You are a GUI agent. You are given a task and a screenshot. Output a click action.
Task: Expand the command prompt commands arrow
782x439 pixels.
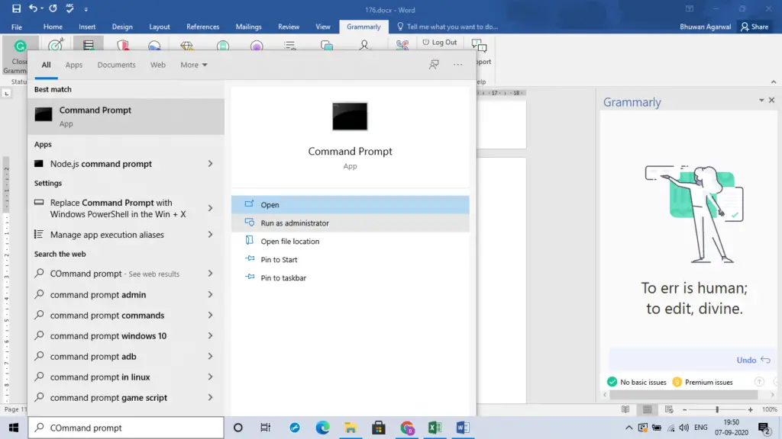coord(210,315)
